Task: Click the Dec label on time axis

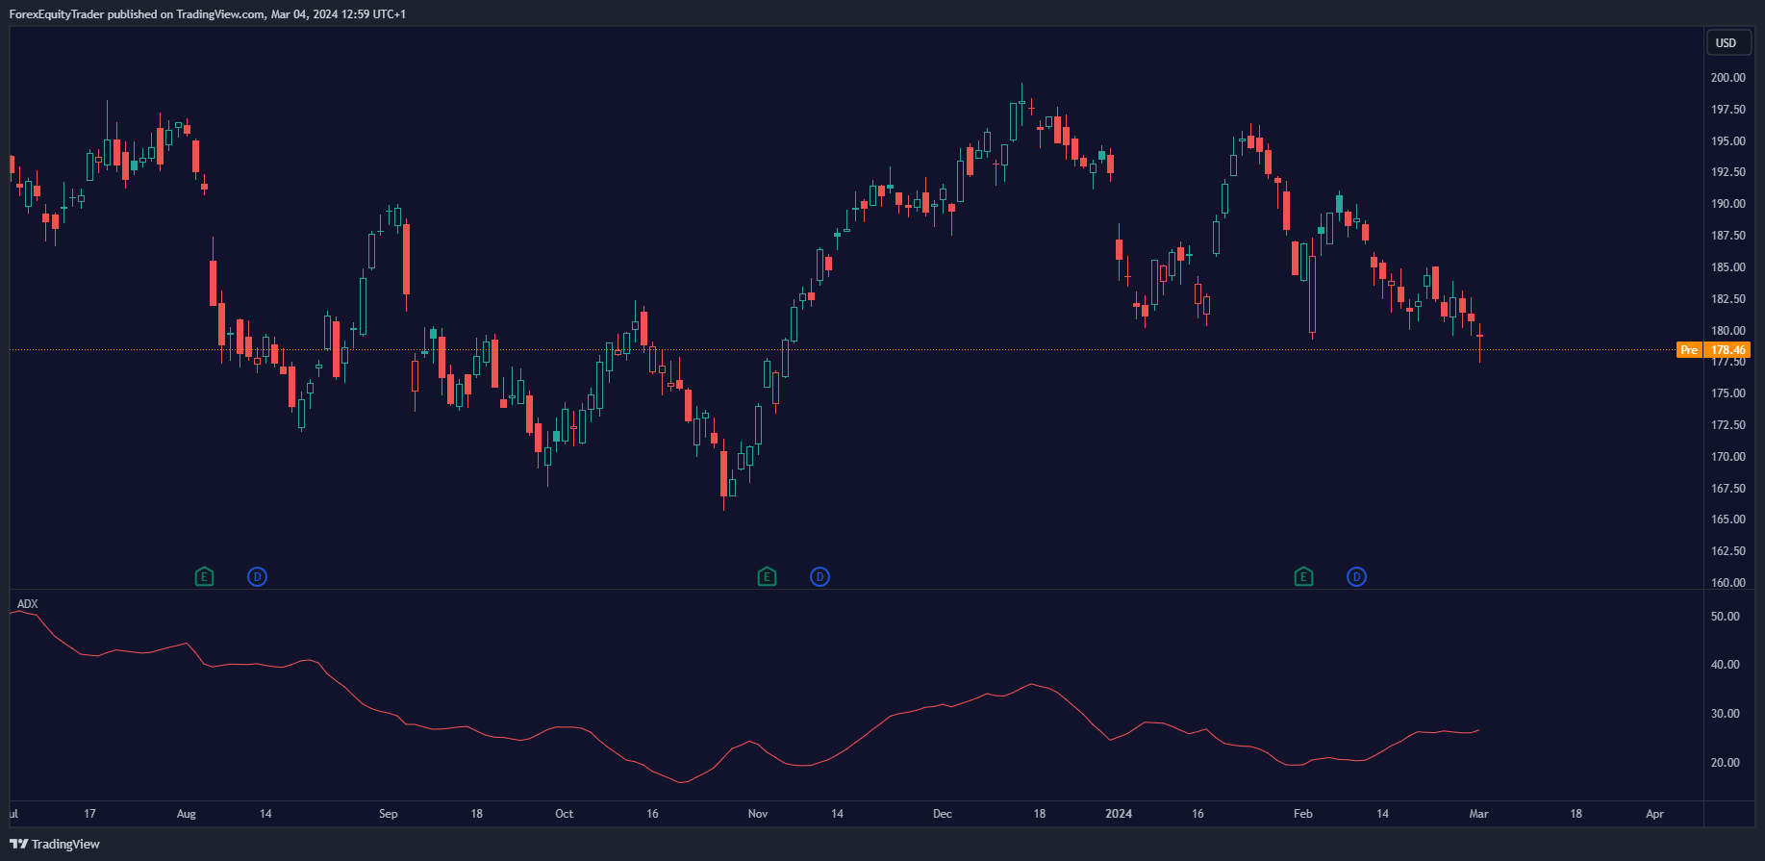Action: pos(943,814)
